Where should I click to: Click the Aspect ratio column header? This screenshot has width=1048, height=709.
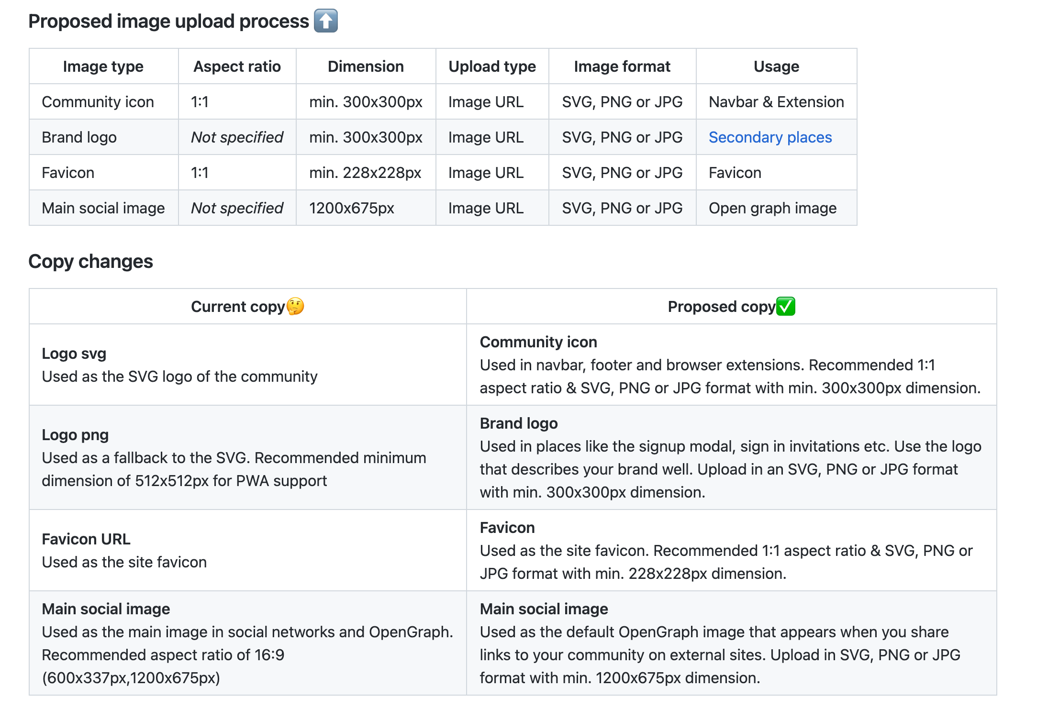(x=236, y=66)
